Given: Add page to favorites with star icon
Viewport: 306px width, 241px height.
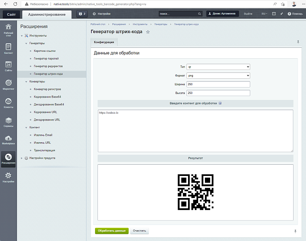Looking at the screenshot, I should click(148, 32).
